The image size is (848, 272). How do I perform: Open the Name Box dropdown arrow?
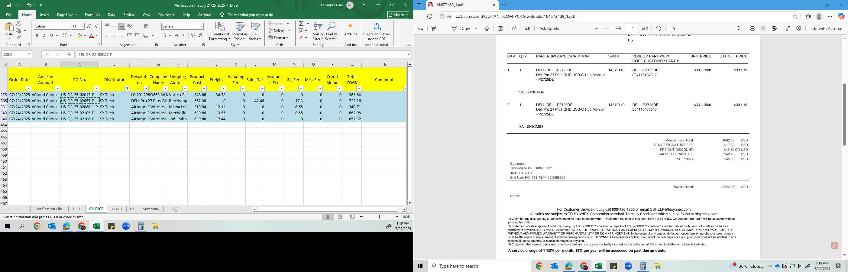tap(29, 54)
